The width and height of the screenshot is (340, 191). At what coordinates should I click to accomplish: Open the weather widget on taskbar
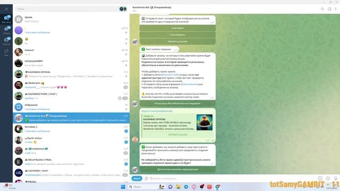pos(10,187)
